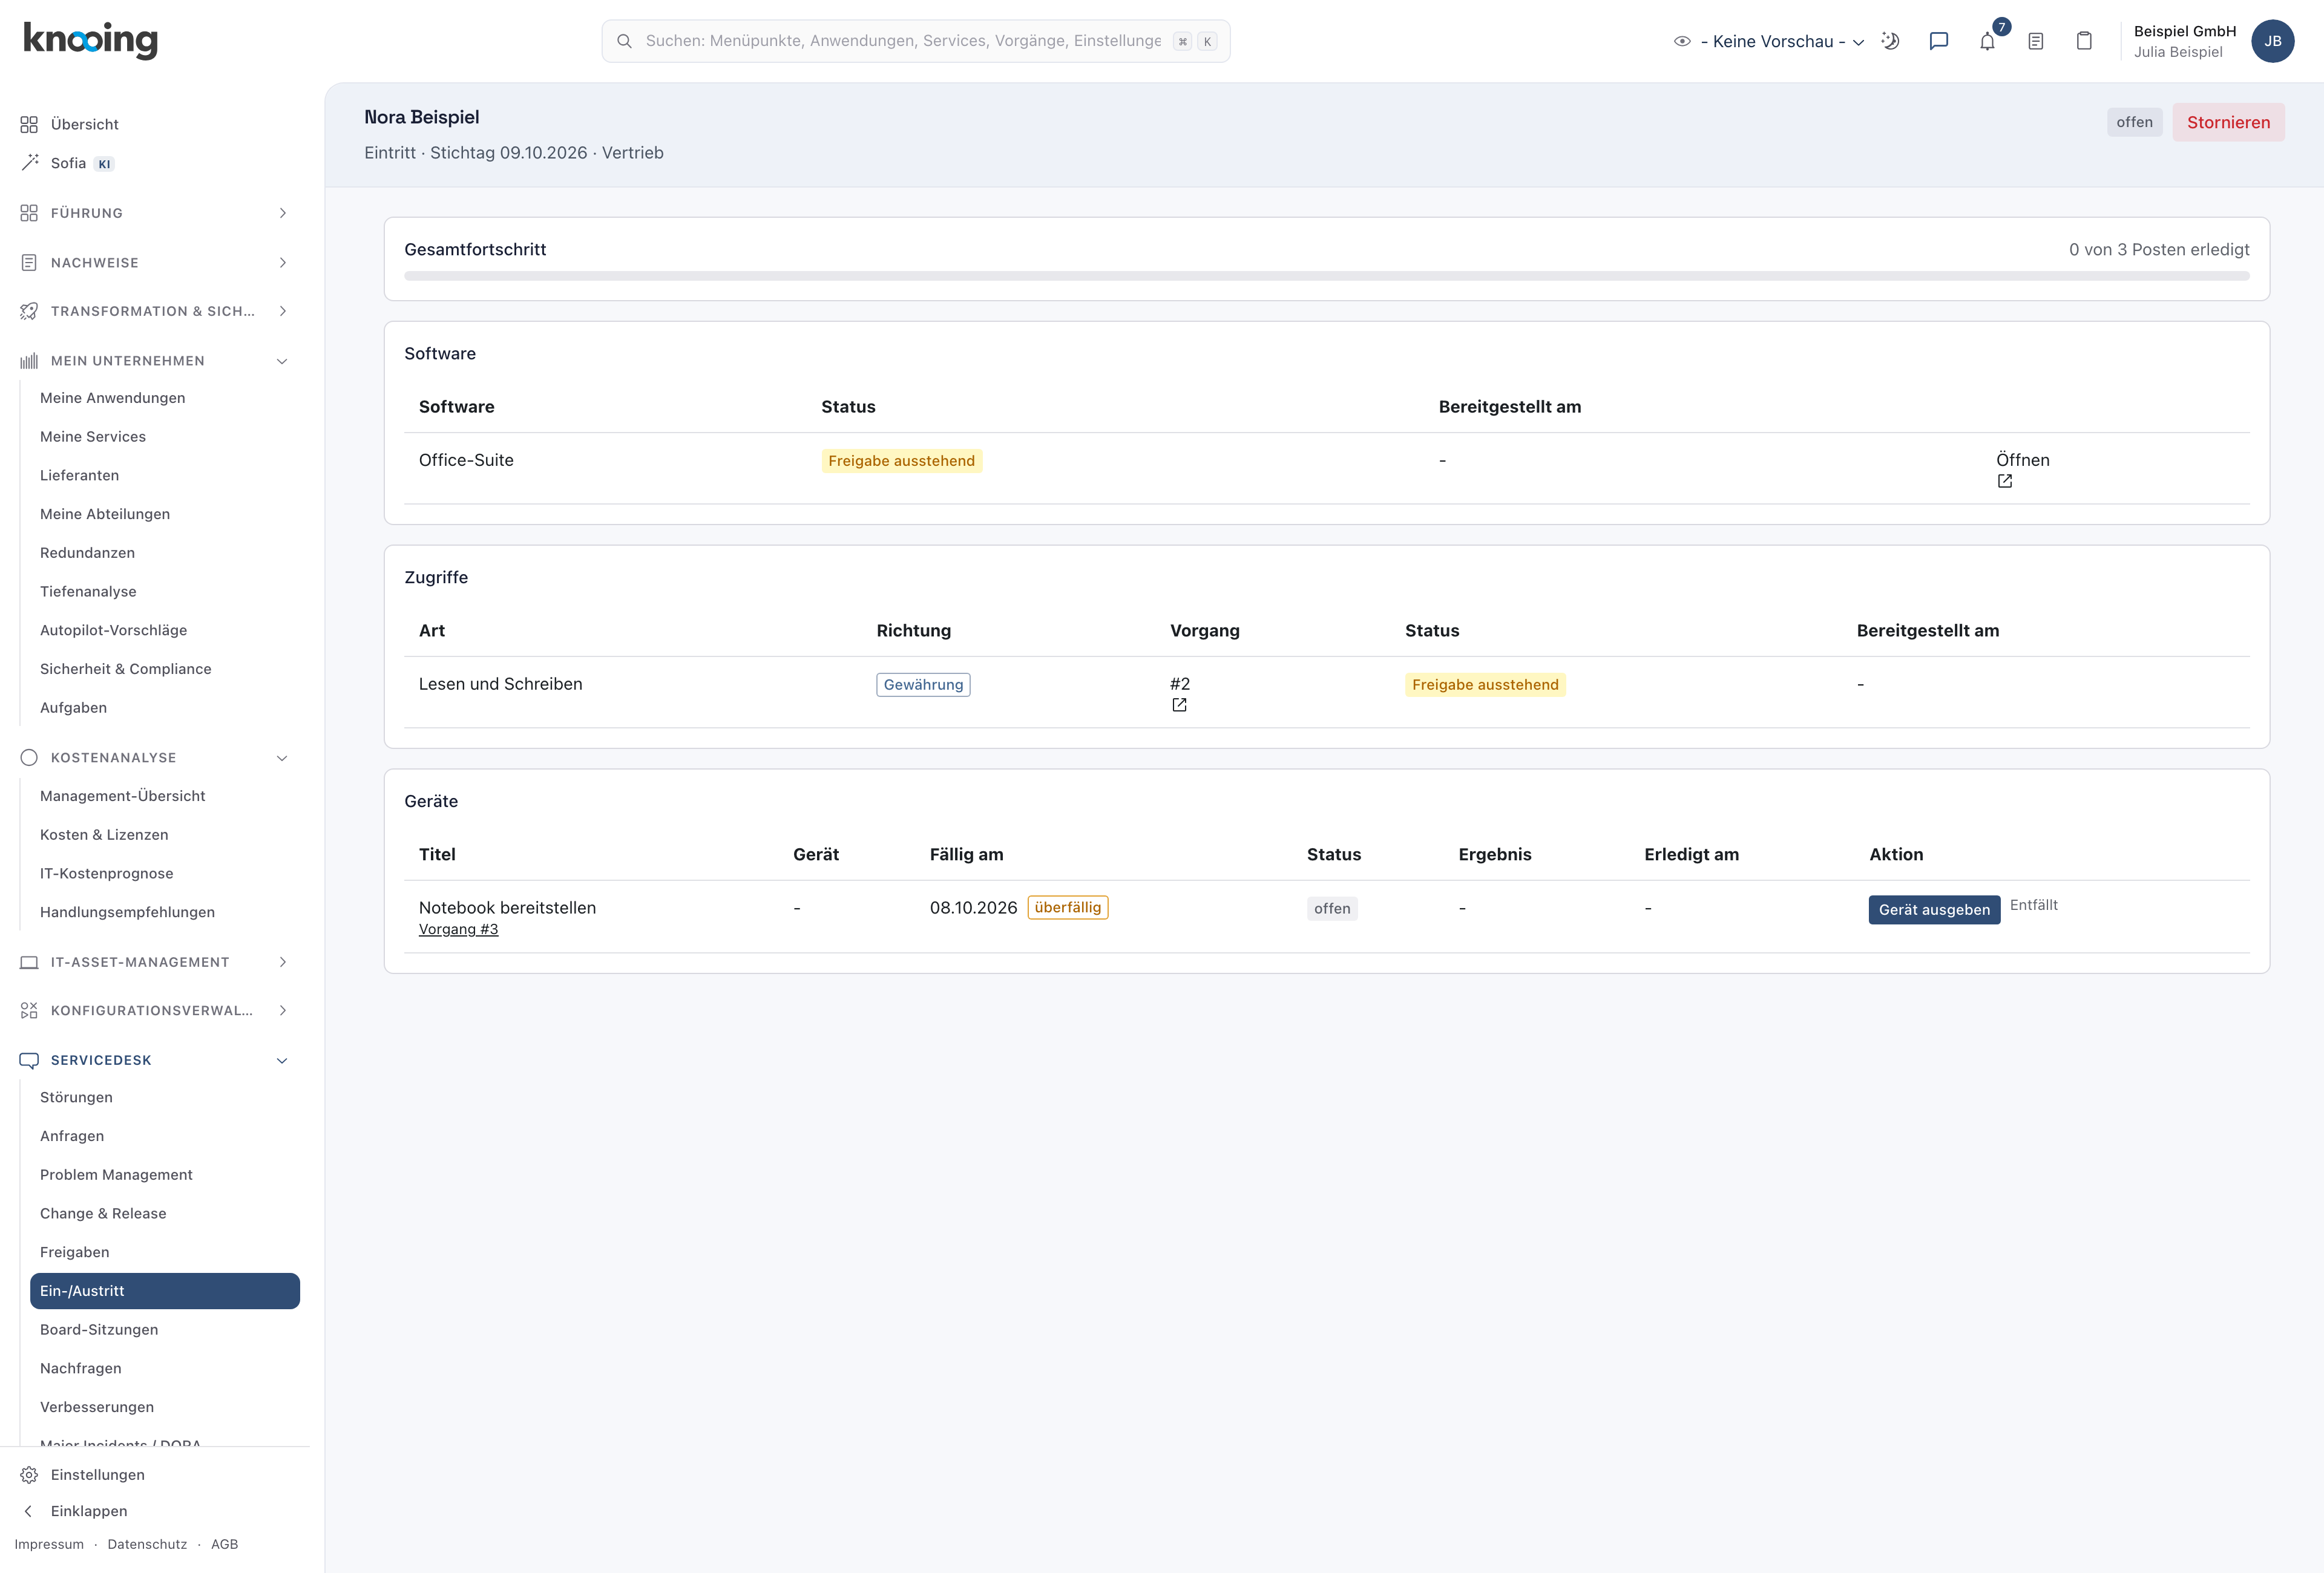Click the JB user avatar
This screenshot has width=2324, height=1573.
point(2273,41)
